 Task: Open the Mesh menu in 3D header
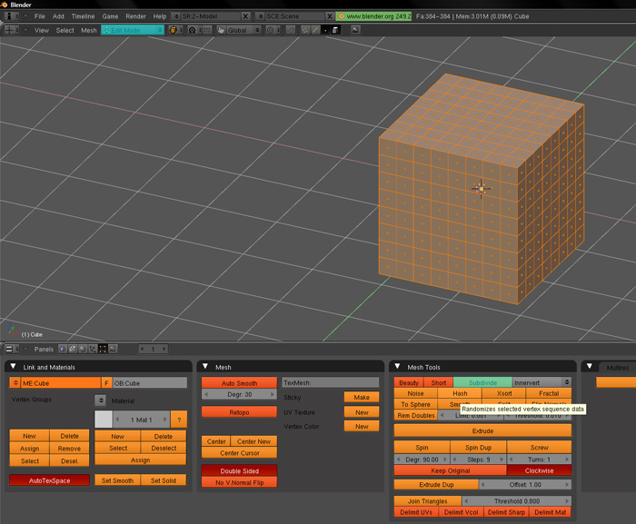coord(89,30)
